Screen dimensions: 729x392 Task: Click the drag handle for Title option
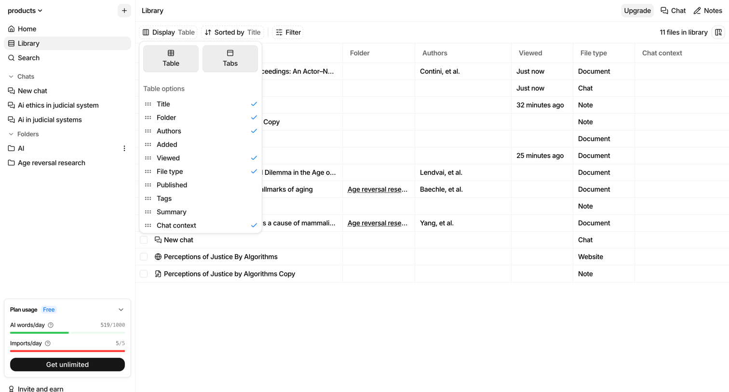pos(148,104)
